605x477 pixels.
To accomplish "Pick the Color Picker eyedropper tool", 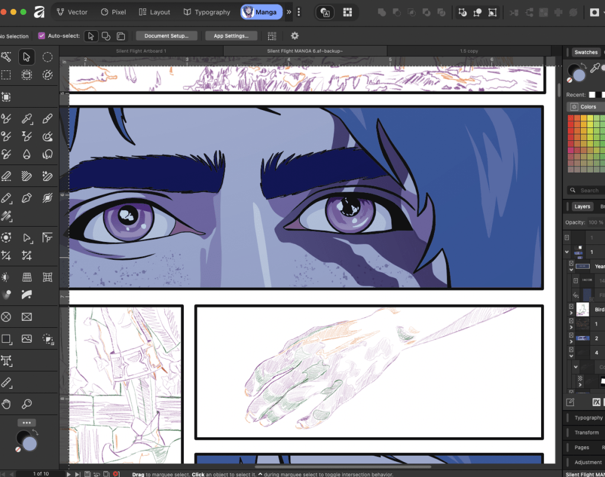I will pyautogui.click(x=27, y=119).
